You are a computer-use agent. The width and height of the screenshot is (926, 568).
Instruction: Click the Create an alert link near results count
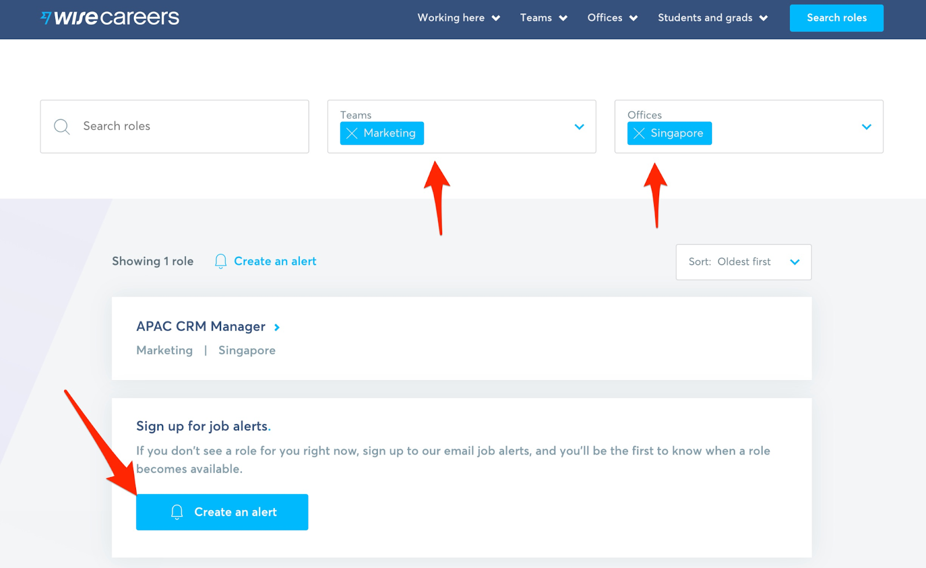275,261
